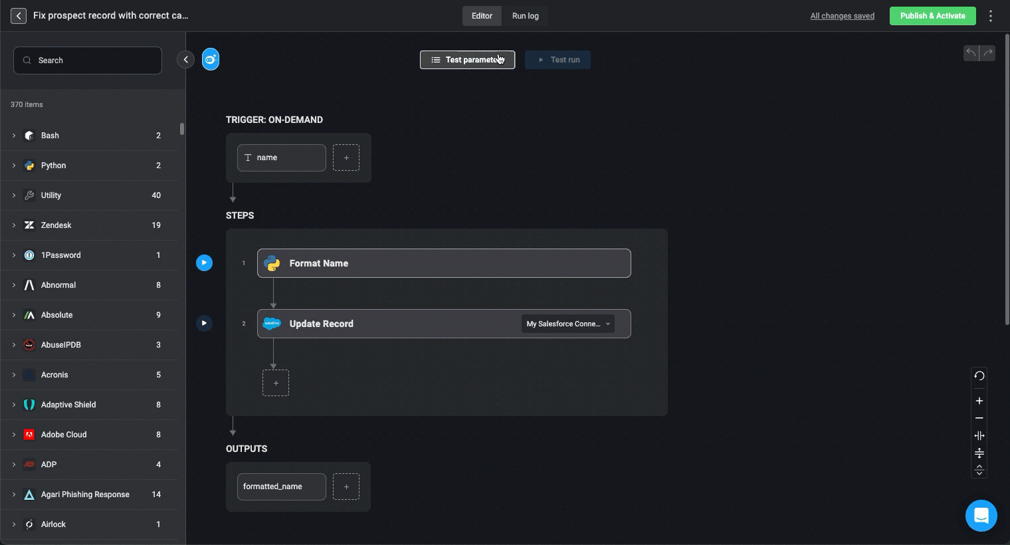The height and width of the screenshot is (545, 1010).
Task: Click Publish & Activate button
Action: (932, 16)
